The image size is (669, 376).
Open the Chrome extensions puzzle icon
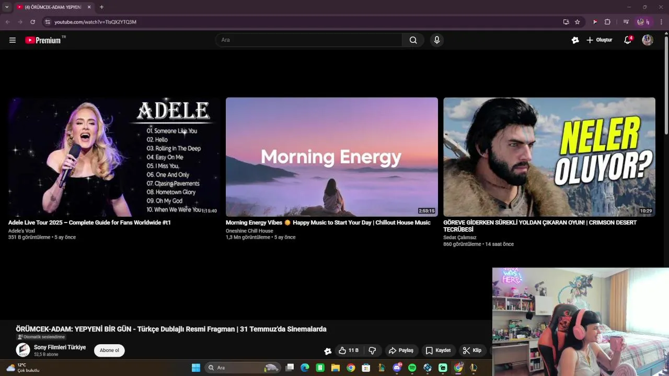[x=607, y=22]
